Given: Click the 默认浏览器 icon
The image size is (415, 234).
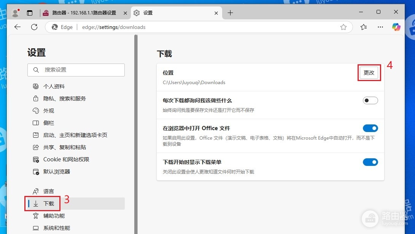Looking at the screenshot, I should coord(36,172).
